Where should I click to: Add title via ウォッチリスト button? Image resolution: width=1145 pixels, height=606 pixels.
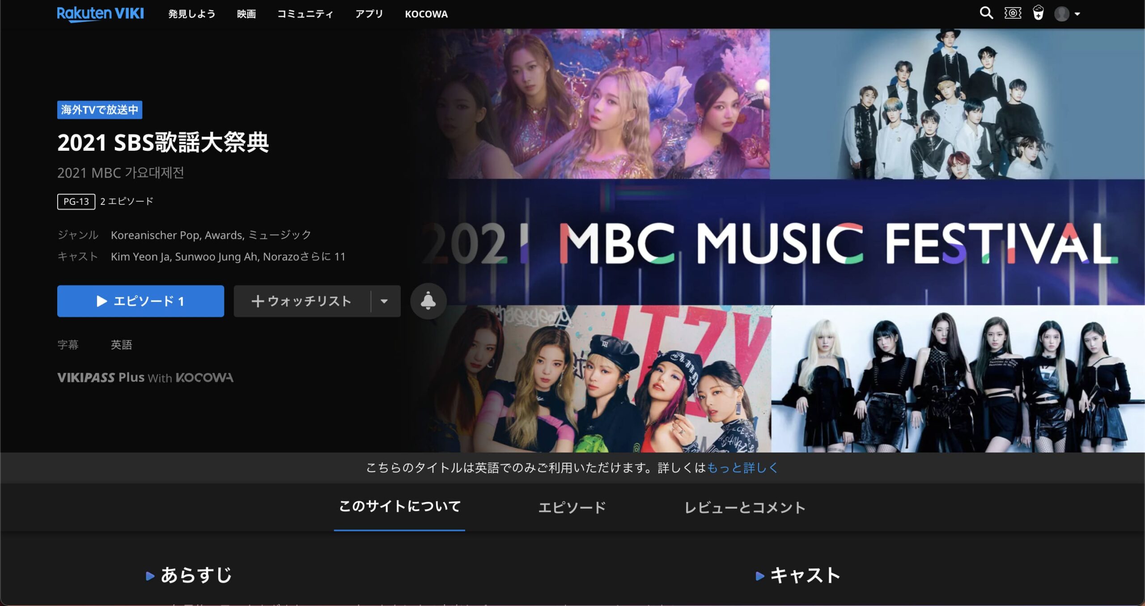(x=302, y=301)
